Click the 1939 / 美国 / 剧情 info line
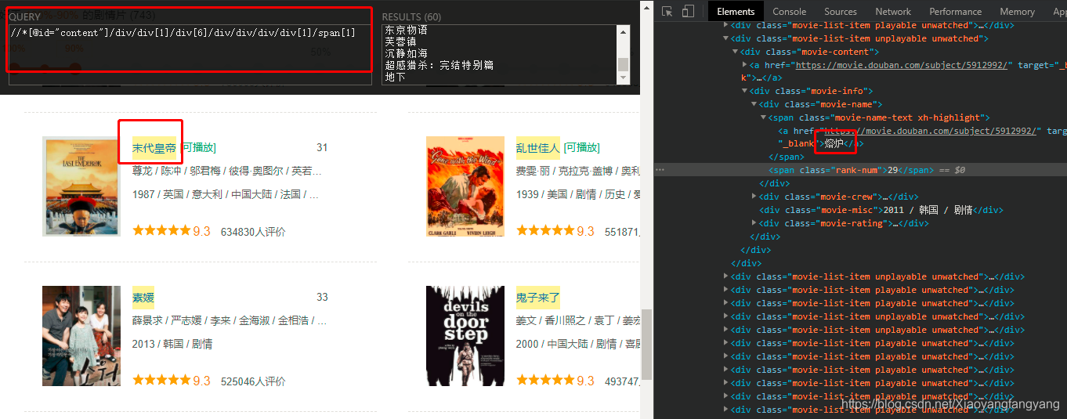 pyautogui.click(x=578, y=194)
